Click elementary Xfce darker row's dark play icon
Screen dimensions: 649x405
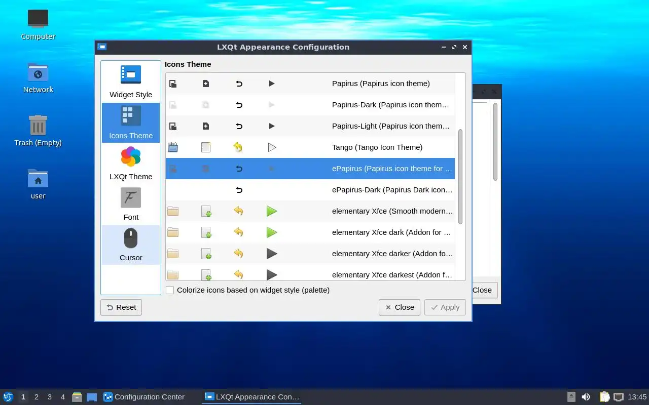click(272, 254)
